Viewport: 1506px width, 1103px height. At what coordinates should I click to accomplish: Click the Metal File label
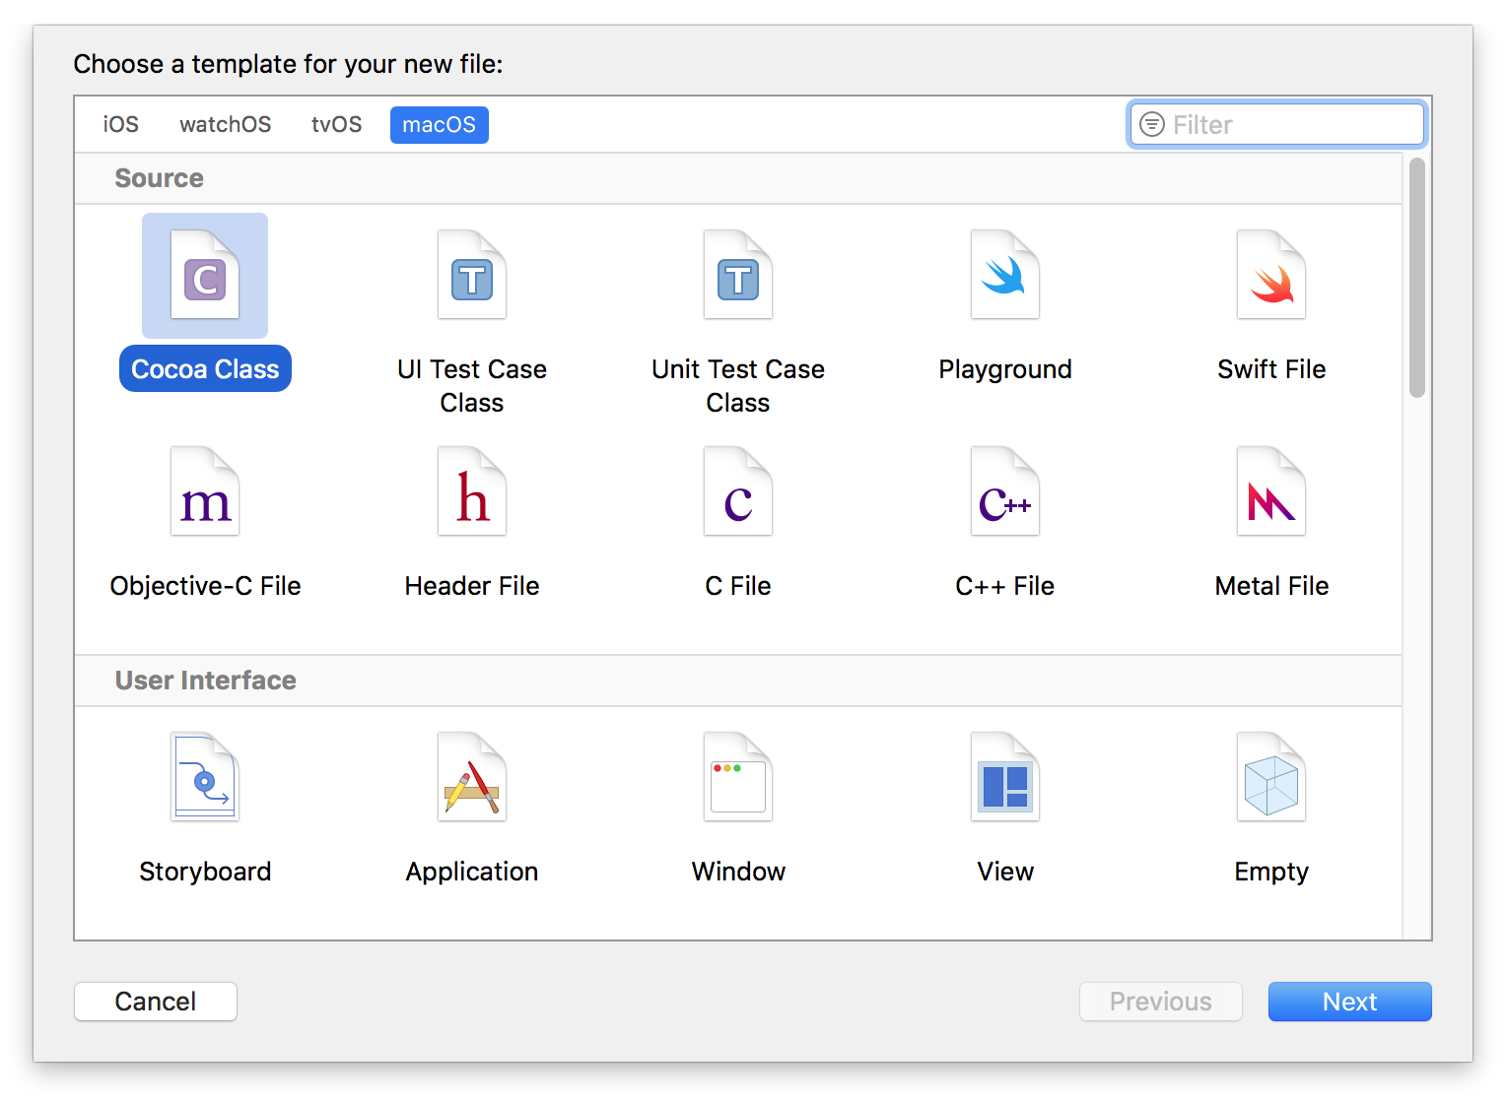[x=1271, y=586]
